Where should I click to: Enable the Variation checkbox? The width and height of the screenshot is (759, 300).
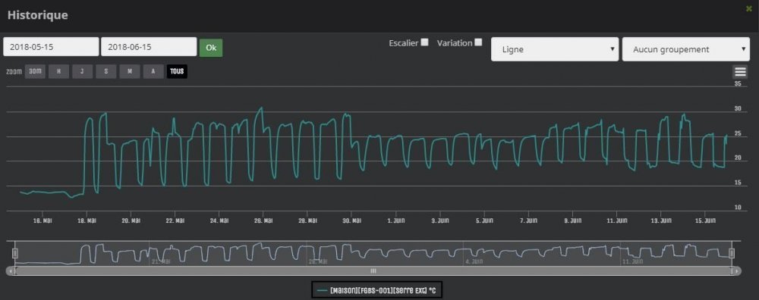(478, 42)
